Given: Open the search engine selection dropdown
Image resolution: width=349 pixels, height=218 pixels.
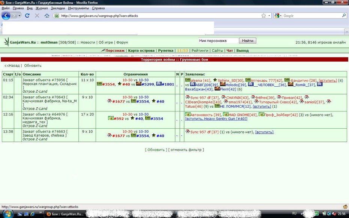Looking at the screenshot, I should [281, 16].
